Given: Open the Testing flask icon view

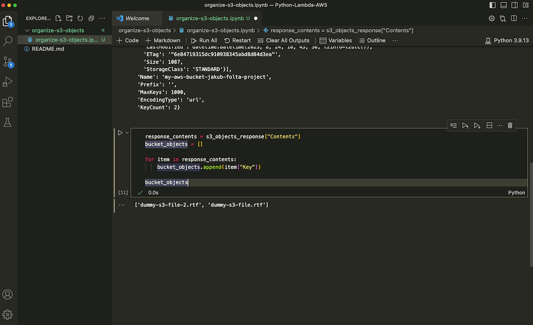Looking at the screenshot, I should click(8, 123).
